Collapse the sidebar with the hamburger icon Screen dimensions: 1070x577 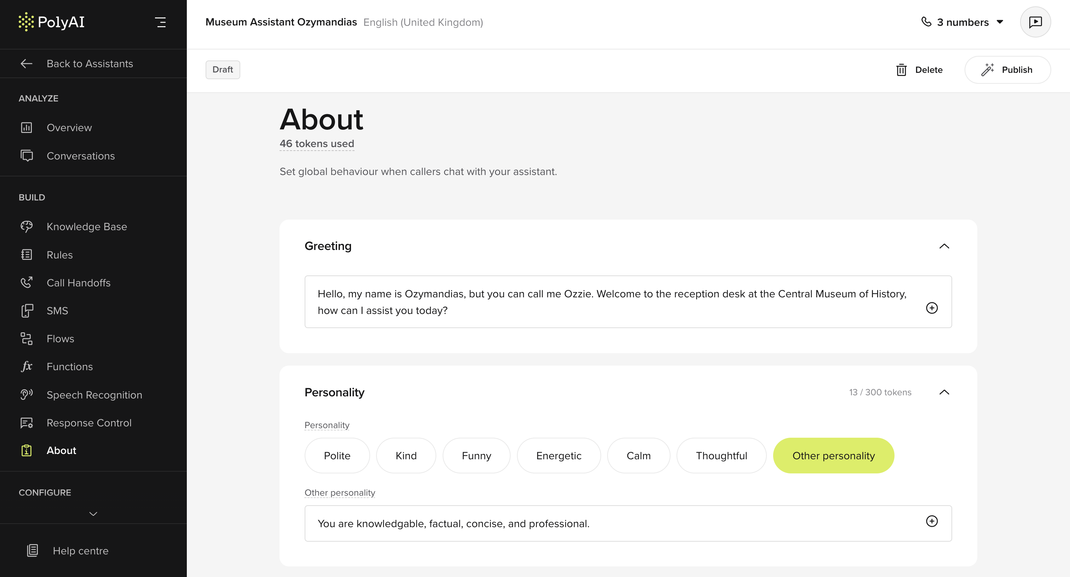click(160, 22)
